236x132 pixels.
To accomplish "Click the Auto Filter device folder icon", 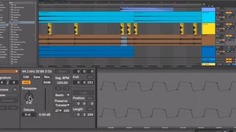I will tap(12, 10).
